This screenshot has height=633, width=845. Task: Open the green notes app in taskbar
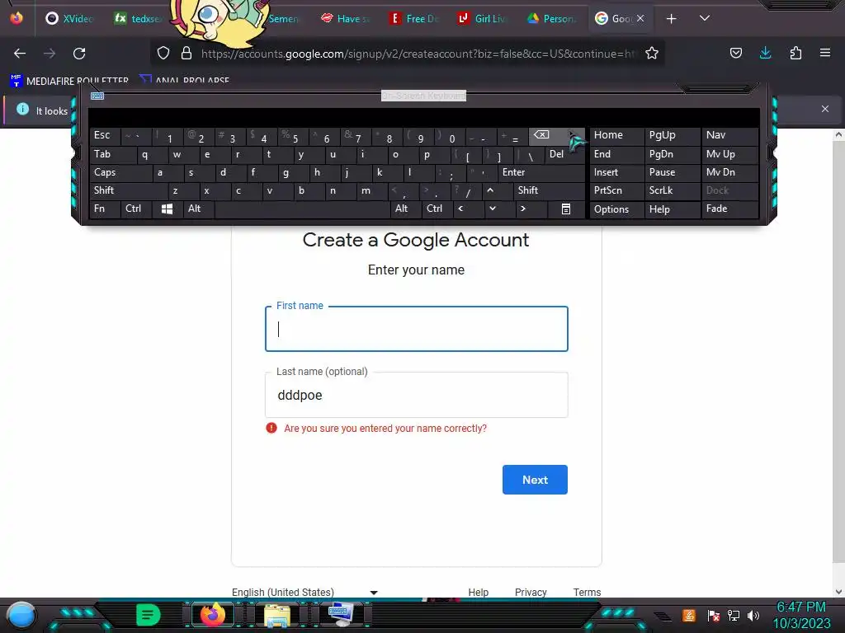(x=149, y=615)
